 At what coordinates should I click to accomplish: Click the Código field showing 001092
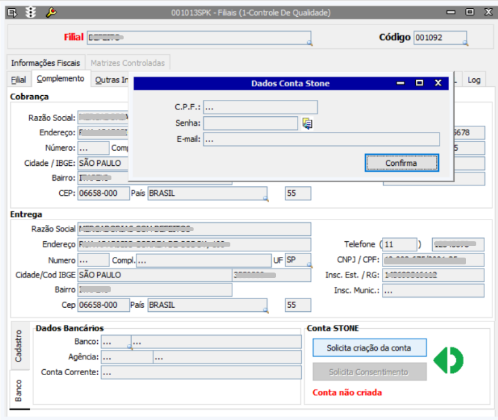pos(440,37)
